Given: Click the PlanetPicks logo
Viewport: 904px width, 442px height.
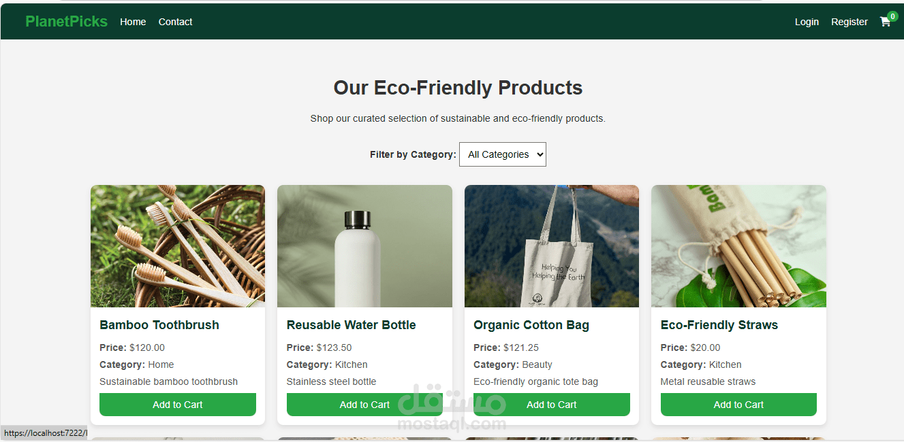Looking at the screenshot, I should [x=66, y=22].
